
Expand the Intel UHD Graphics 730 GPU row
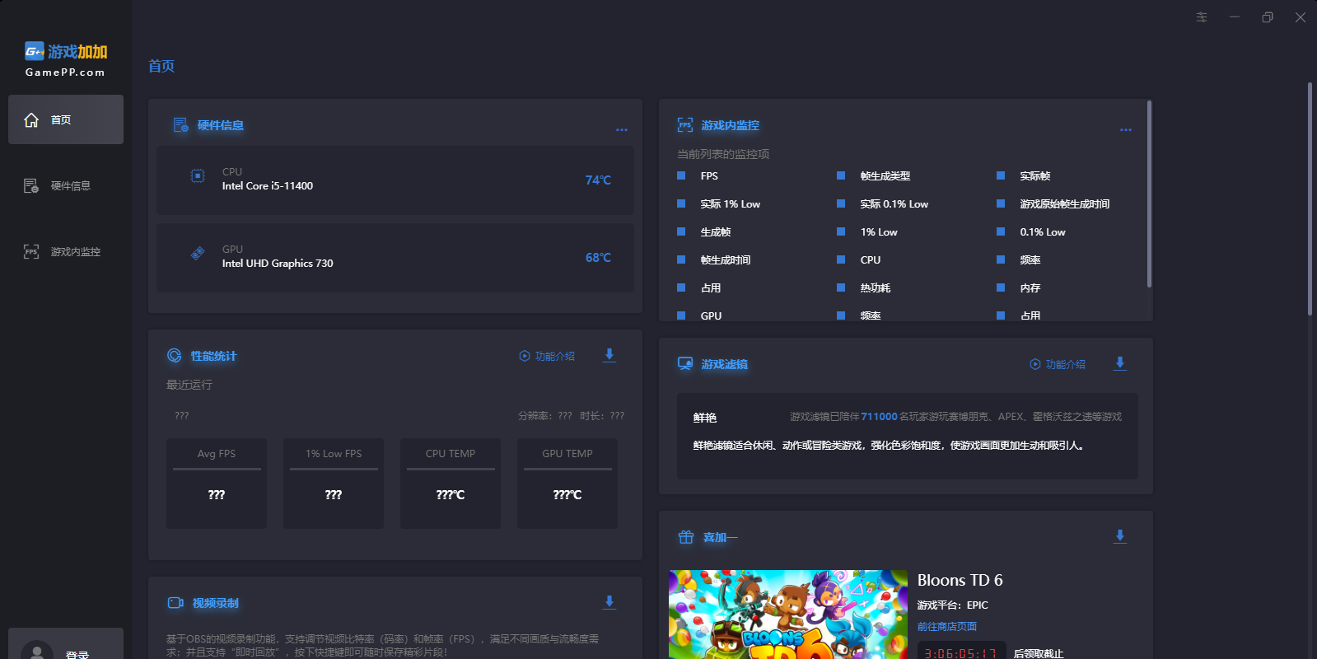[395, 258]
